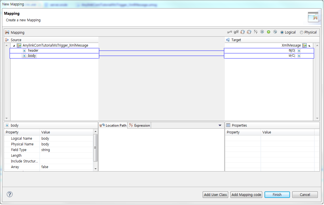The width and height of the screenshot is (324, 205).
Task: Click the green status toolbar icon
Action: point(268,32)
